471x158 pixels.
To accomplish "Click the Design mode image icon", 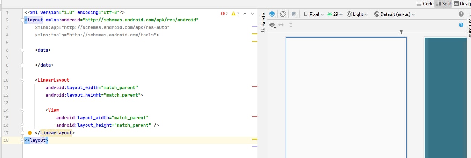I will click(457, 3).
